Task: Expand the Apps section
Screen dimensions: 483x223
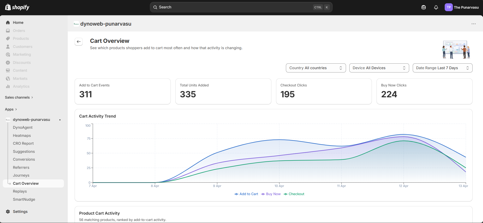Action: tap(11, 109)
